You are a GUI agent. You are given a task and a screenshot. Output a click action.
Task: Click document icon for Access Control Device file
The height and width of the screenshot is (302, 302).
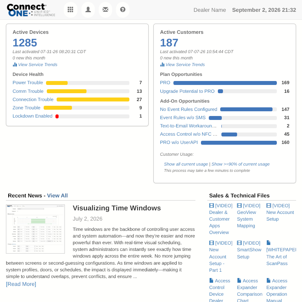point(211,280)
